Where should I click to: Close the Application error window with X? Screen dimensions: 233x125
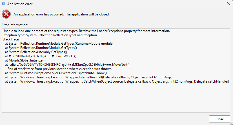pos(228,4)
